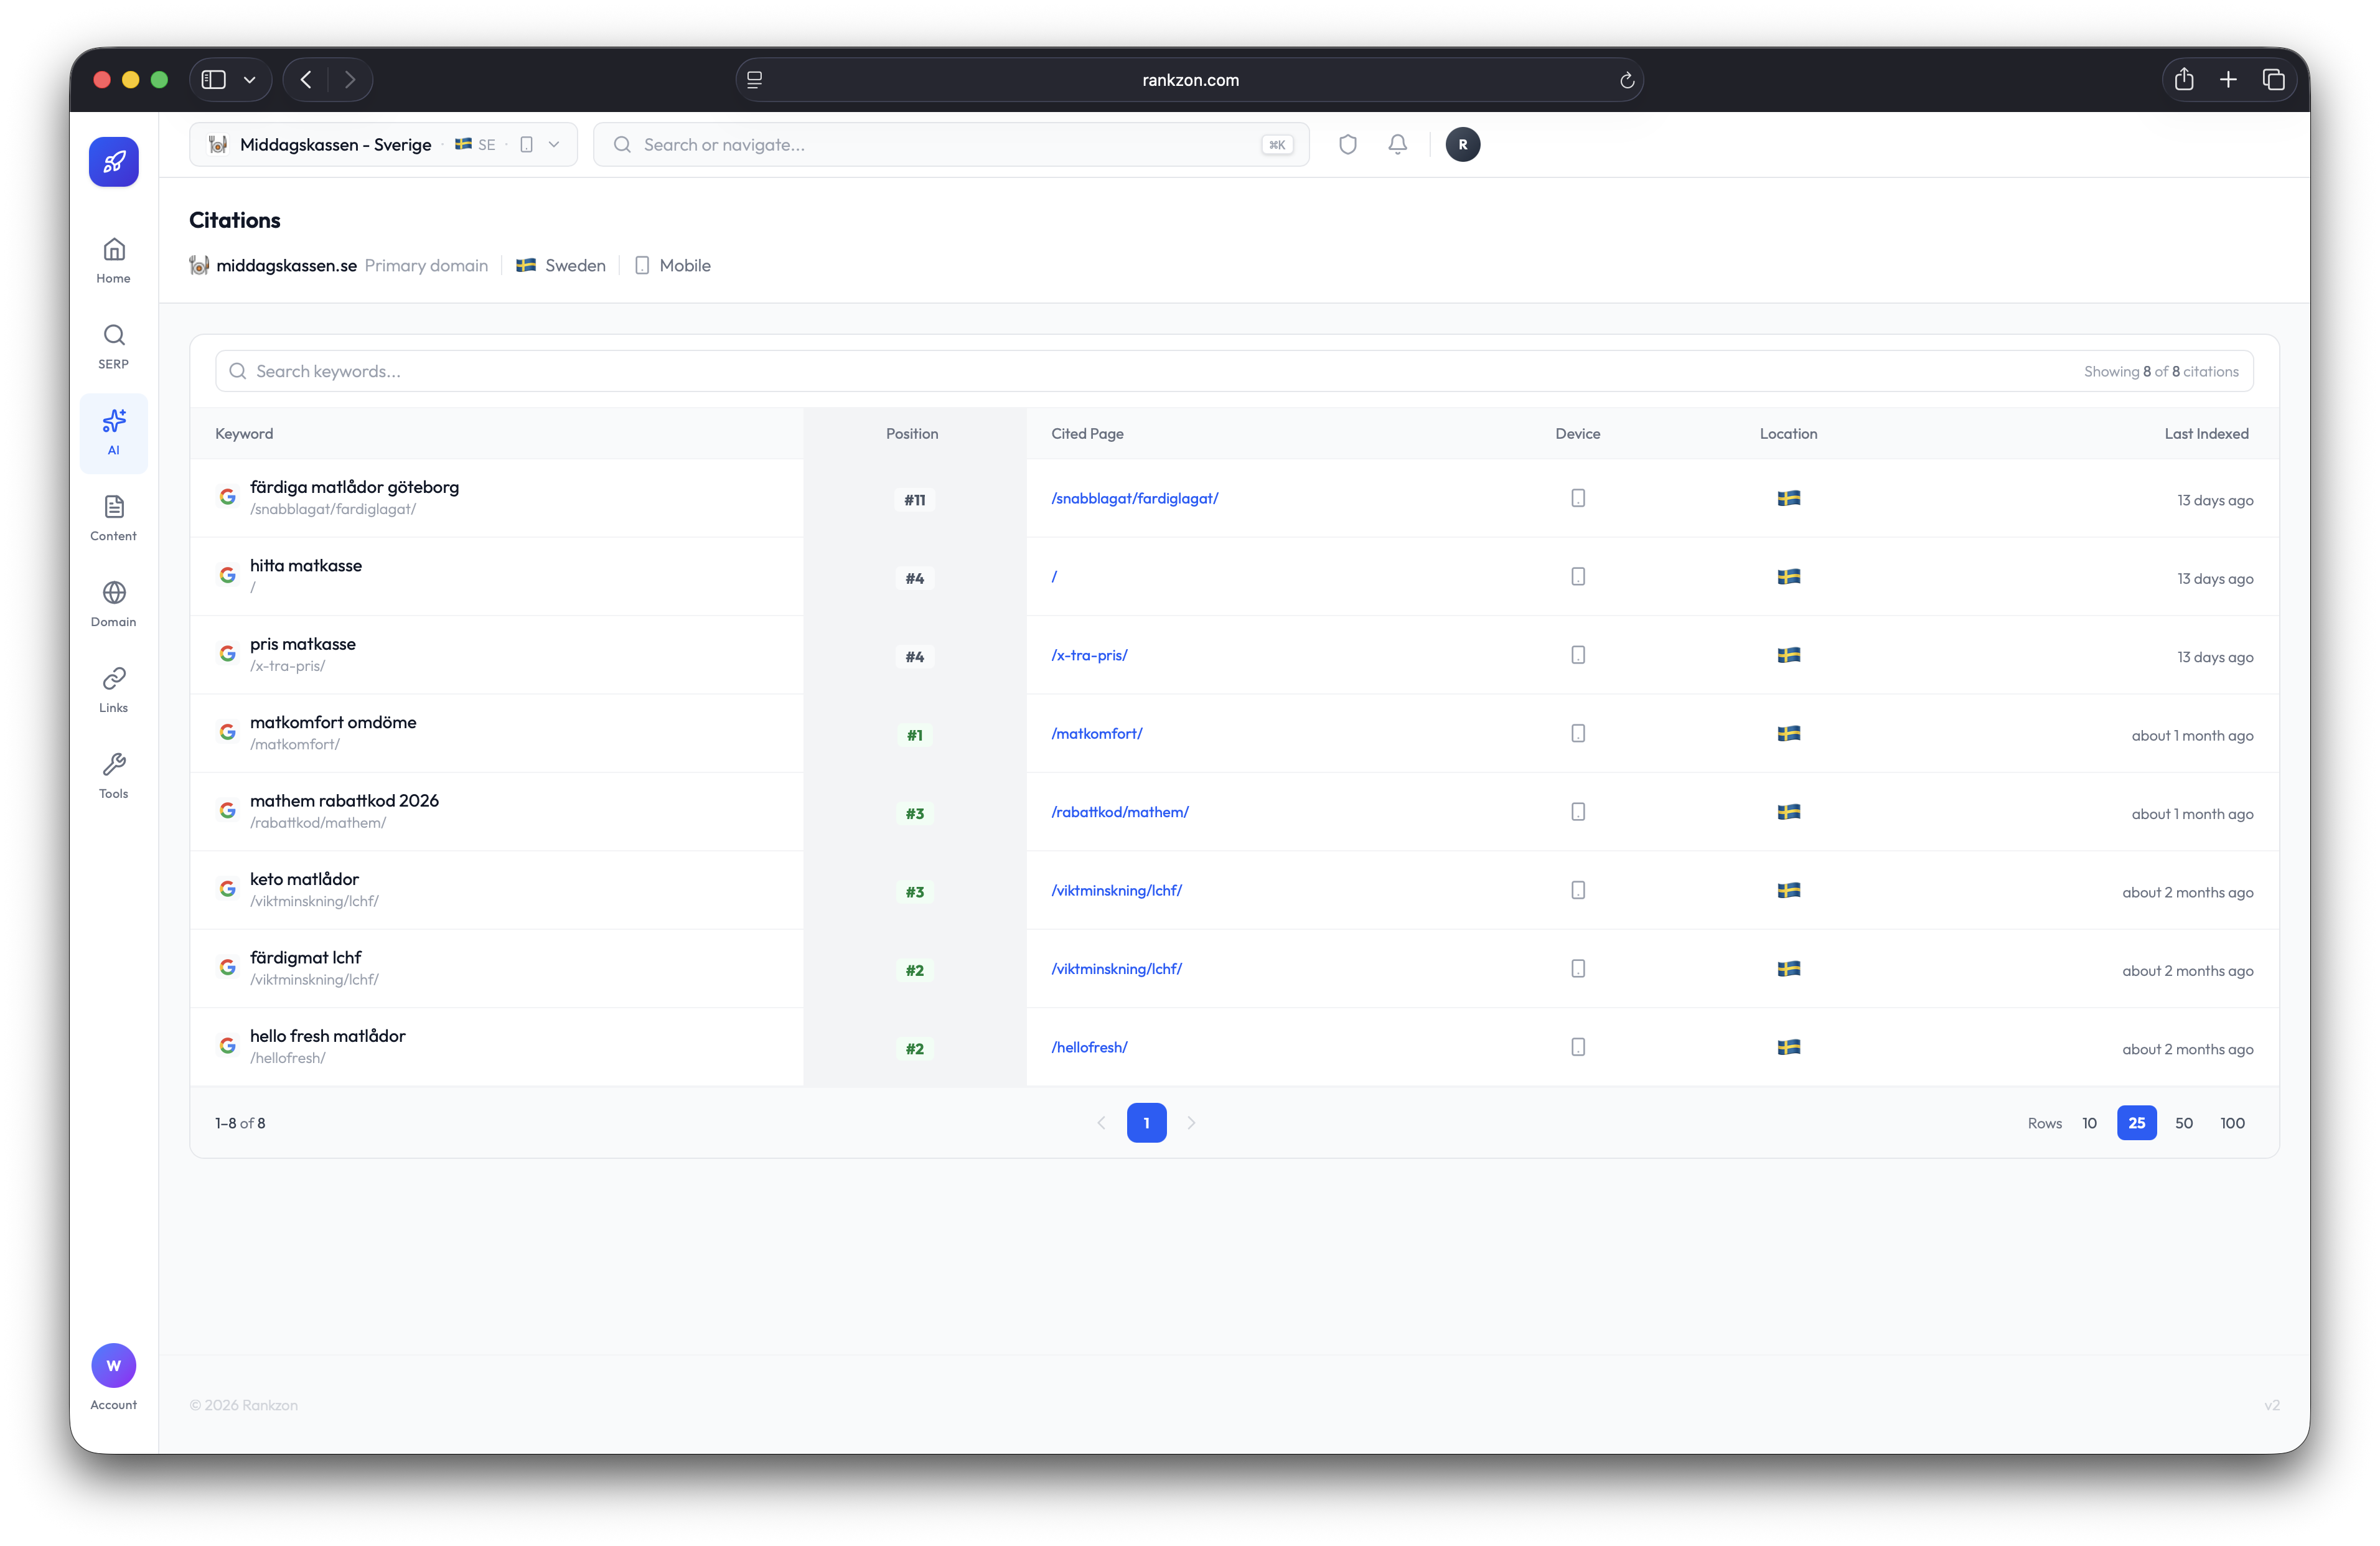Click the notifications bell icon
This screenshot has height=1546, width=2380.
click(1397, 145)
